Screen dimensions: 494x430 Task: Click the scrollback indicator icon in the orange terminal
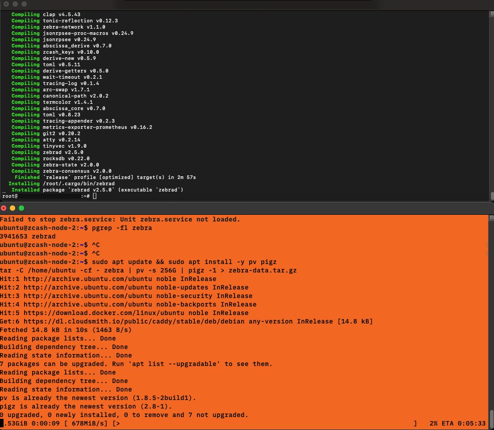pos(491,217)
